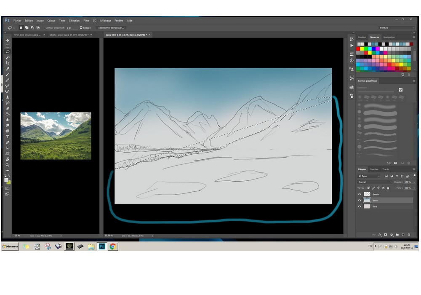Select the Zoom magnifier tool
This screenshot has height=295, width=421.
coord(7,165)
